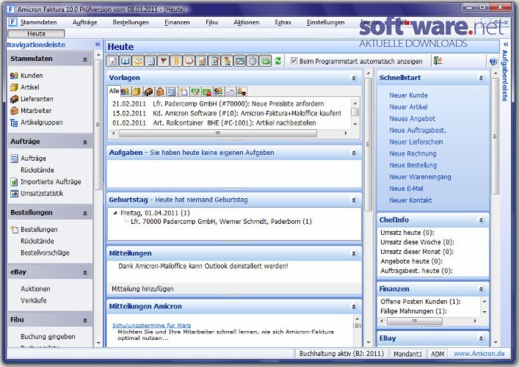Click the Mitteilung hinzufügen button
Screen dimensions: 519x367
[142, 289]
